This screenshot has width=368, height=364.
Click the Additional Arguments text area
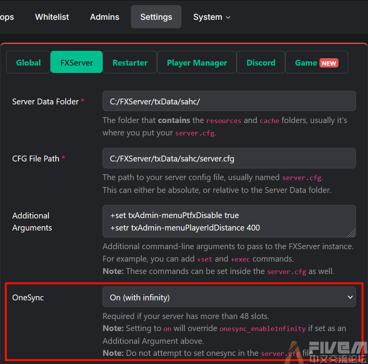pyautogui.click(x=229, y=221)
